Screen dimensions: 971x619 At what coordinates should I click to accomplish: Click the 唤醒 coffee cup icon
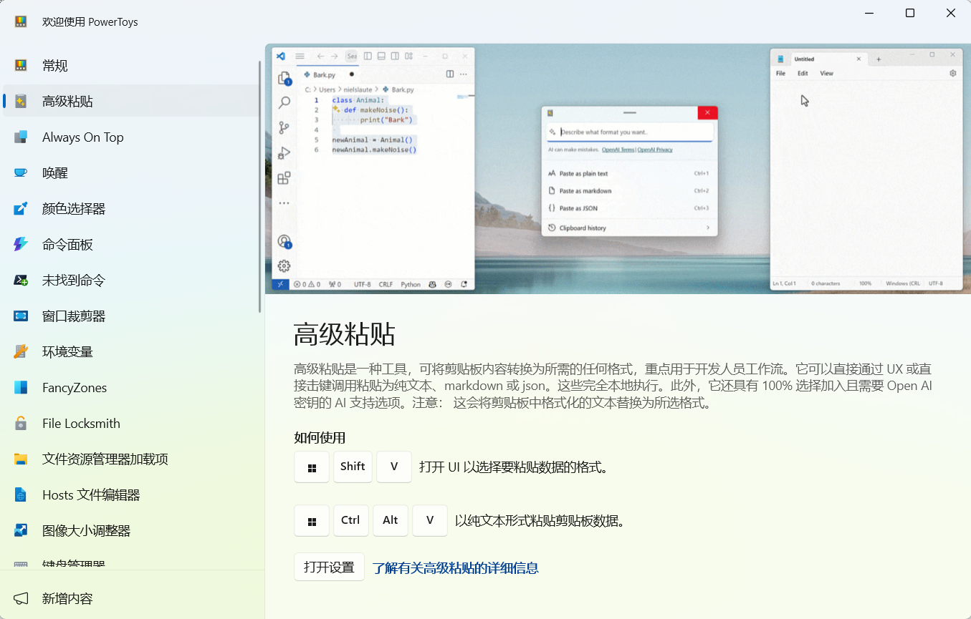21,173
